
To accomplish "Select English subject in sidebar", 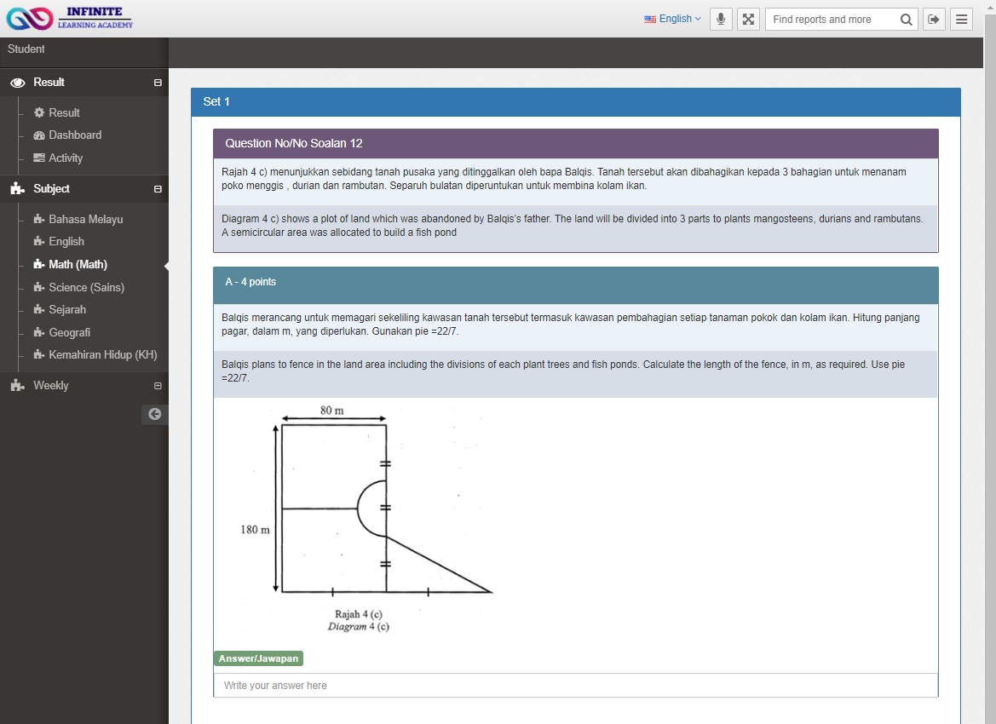I will (66, 241).
